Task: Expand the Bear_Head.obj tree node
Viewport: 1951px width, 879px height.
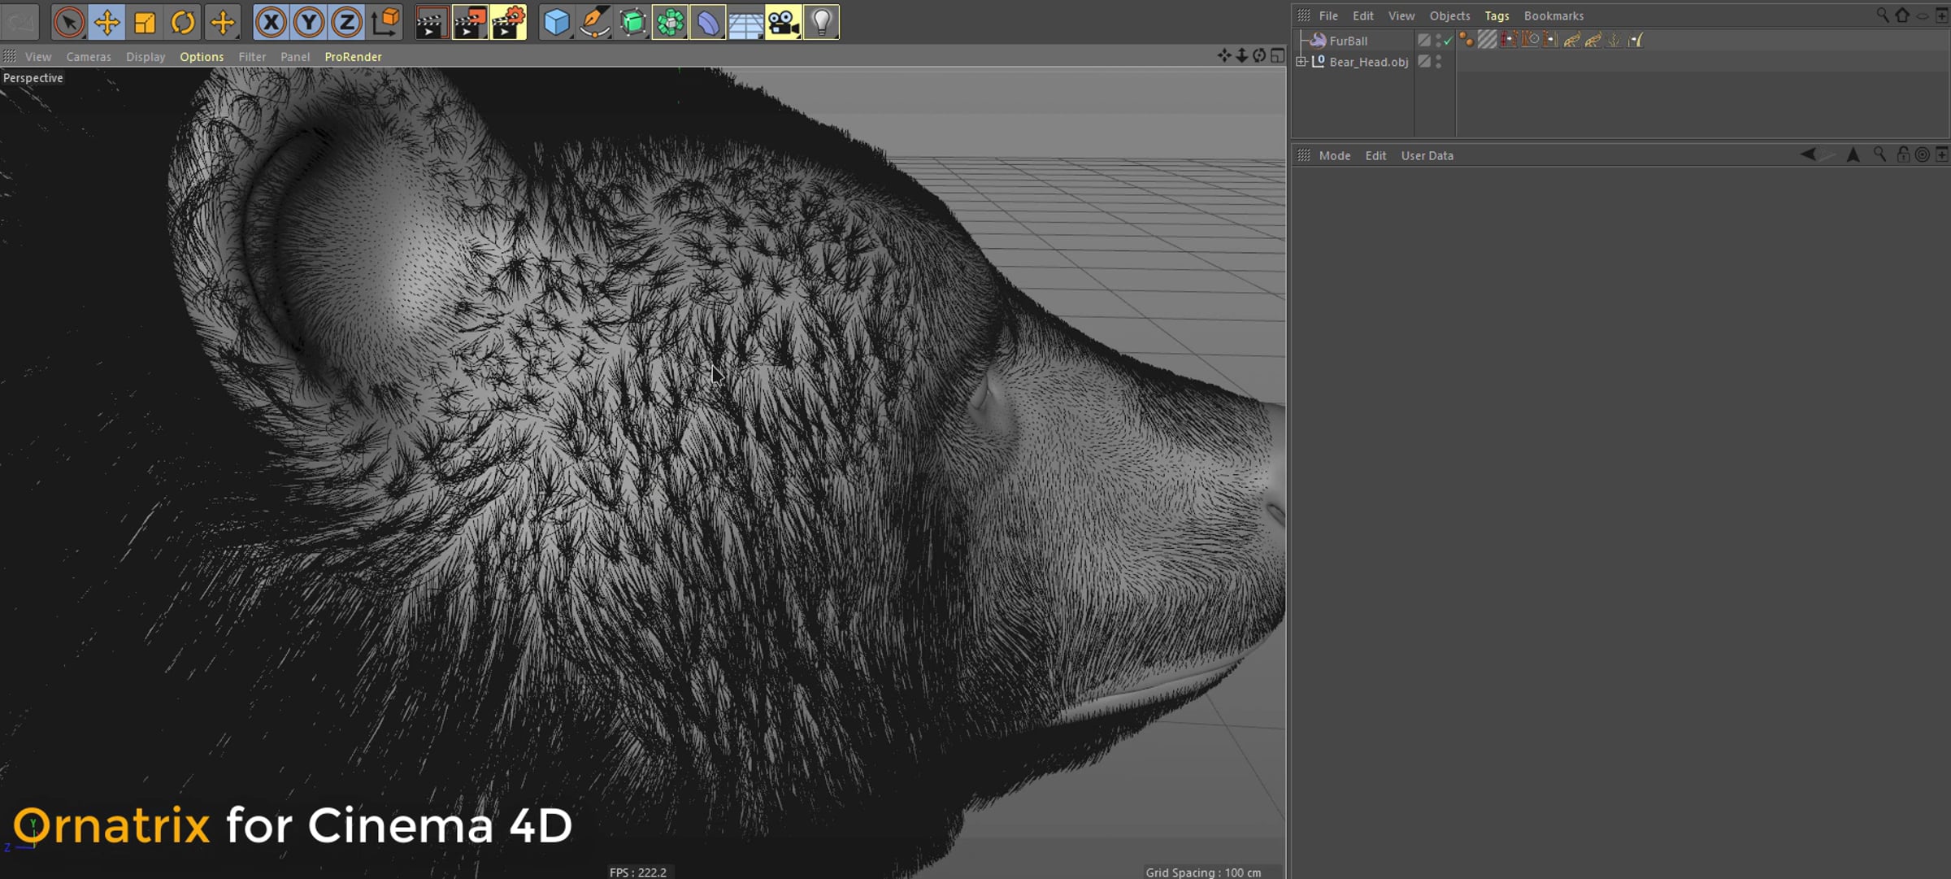Action: [1301, 62]
